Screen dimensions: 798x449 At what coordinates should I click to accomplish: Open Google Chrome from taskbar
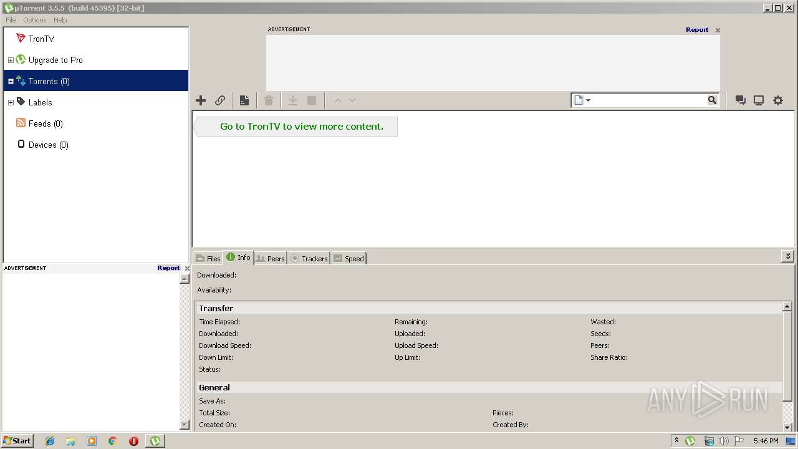pyautogui.click(x=113, y=441)
